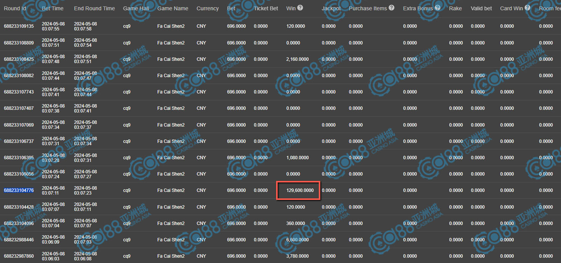Select round id 688233104428
This screenshot has width=561, height=263.
coord(19,207)
